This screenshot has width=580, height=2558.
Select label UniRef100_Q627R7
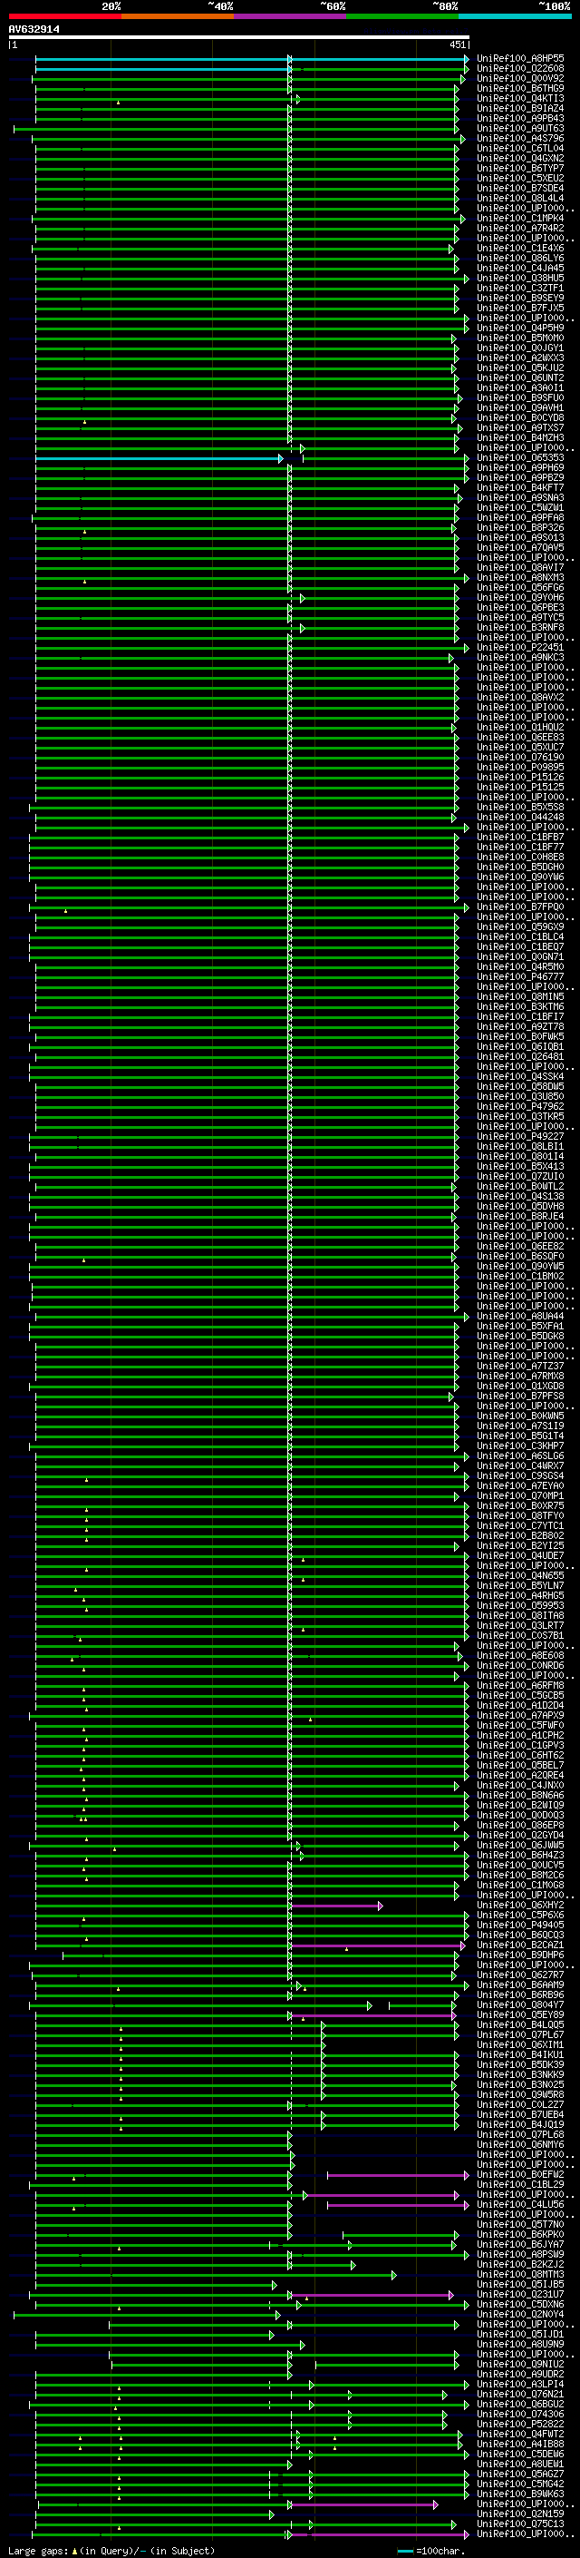pos(520,1975)
